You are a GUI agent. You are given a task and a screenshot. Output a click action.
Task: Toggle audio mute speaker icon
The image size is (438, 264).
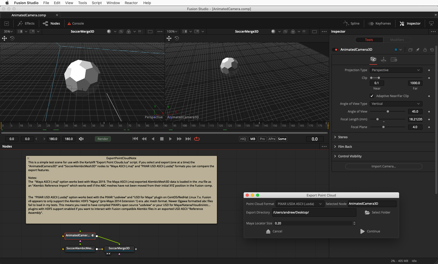[x=81, y=139]
